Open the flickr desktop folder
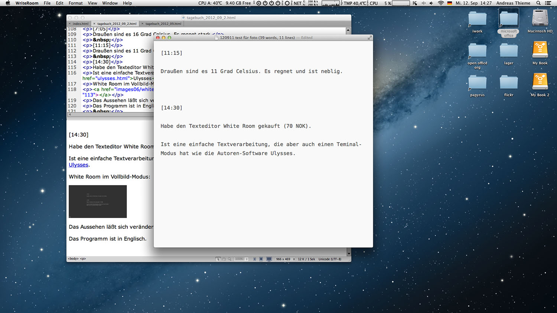Viewport: 557px width, 313px height. pyautogui.click(x=508, y=86)
